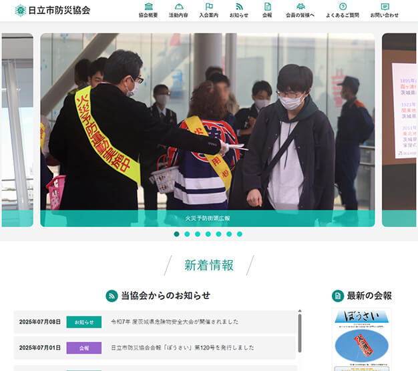
Task: Open お知らせ feed icon in top navigation
Action: pyautogui.click(x=238, y=7)
